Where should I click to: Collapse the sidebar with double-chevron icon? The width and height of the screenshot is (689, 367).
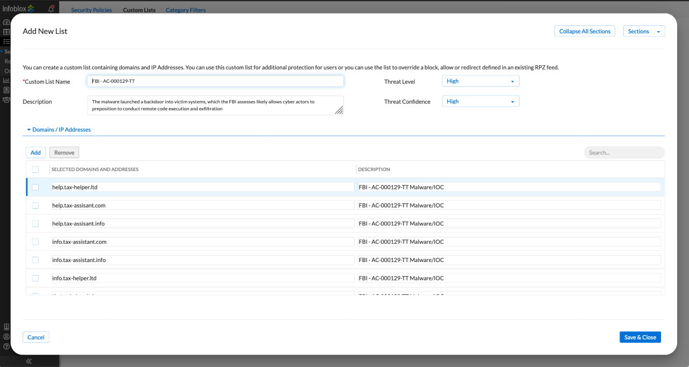(x=29, y=361)
